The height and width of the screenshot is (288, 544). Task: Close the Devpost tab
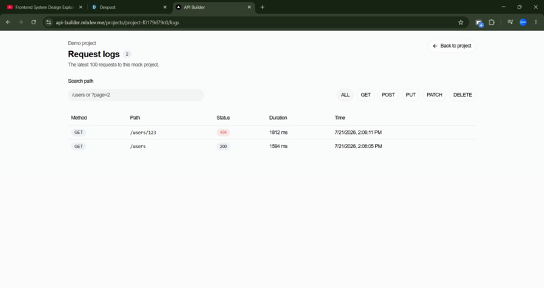(165, 7)
